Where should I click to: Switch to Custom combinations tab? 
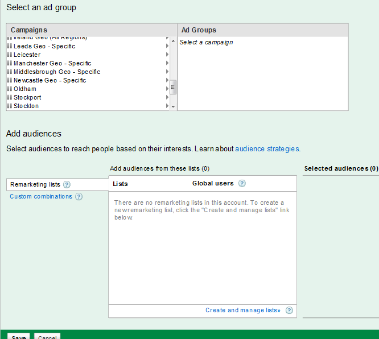(41, 197)
